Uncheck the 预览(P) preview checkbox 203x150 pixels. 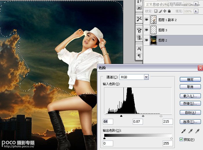[x=181, y=139]
